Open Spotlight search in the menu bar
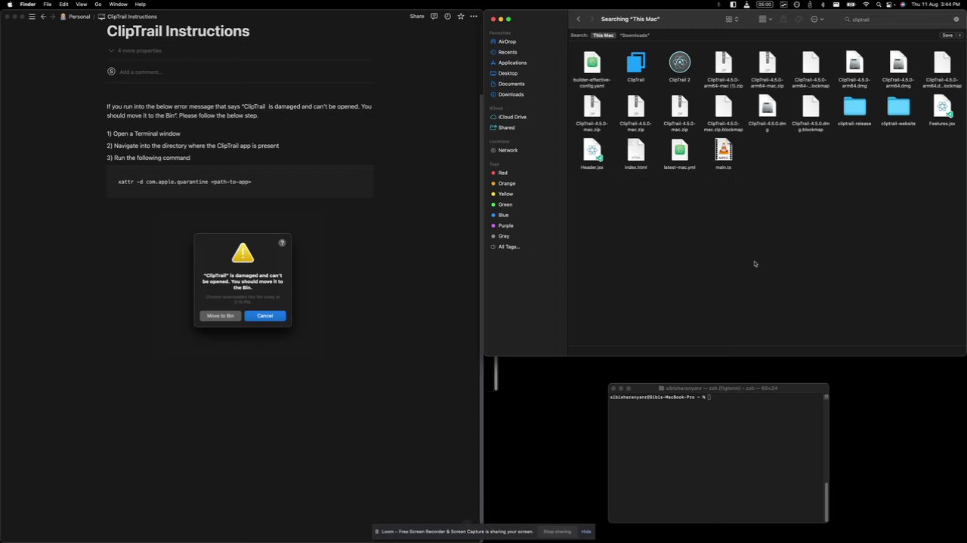Viewport: 967px width, 543px height. point(879,5)
